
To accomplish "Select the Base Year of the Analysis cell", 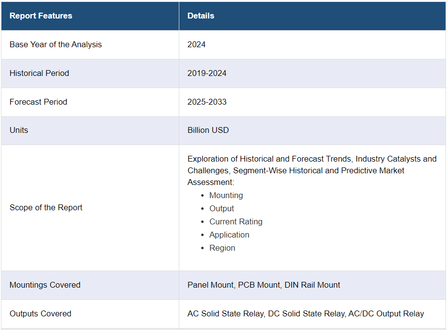I will 56,44.
